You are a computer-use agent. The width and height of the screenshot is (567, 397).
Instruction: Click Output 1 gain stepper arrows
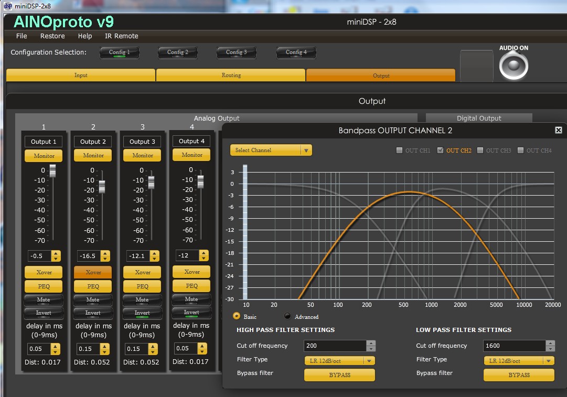pyautogui.click(x=56, y=255)
